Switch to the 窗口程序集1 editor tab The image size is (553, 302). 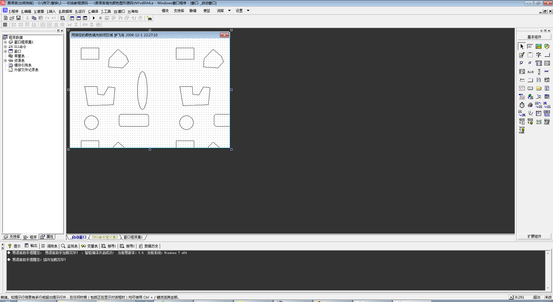[133, 237]
